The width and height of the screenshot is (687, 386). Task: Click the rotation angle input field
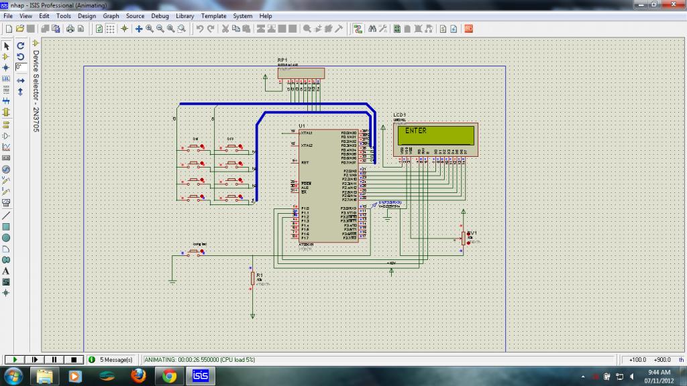[20, 67]
